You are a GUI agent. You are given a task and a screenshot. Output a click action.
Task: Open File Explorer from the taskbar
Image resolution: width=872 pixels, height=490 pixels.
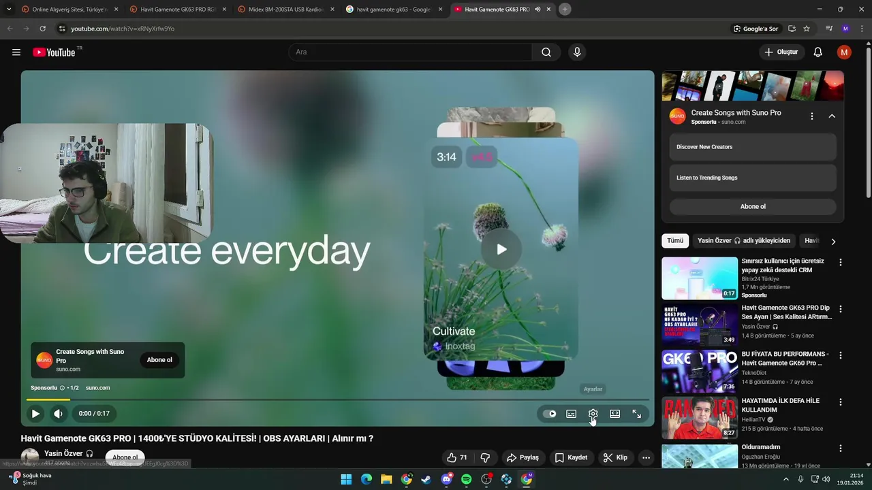point(386,479)
